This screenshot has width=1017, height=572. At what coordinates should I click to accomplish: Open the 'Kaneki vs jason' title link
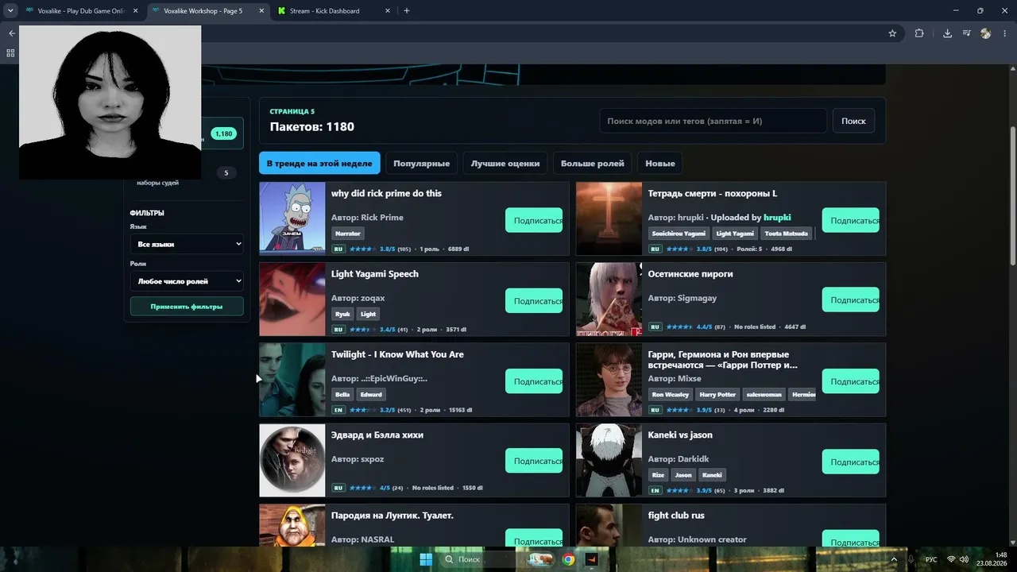point(680,435)
